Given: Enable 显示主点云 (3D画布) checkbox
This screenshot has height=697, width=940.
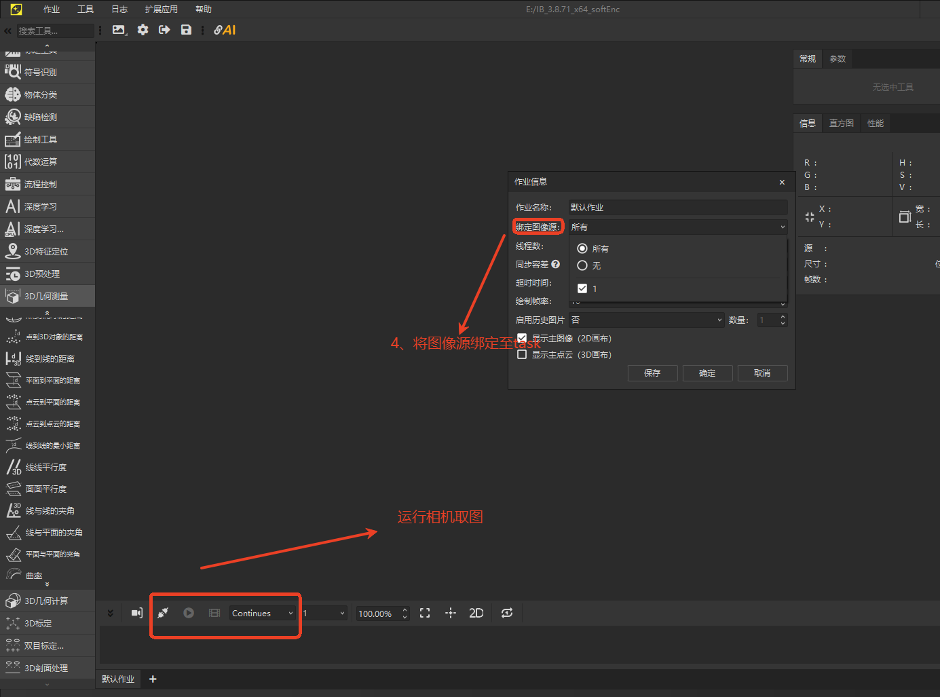Looking at the screenshot, I should (x=522, y=354).
